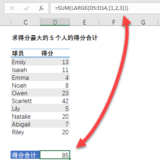Screen dimensions: 160x167
Task: Select column E header
Action: (x=84, y=22)
